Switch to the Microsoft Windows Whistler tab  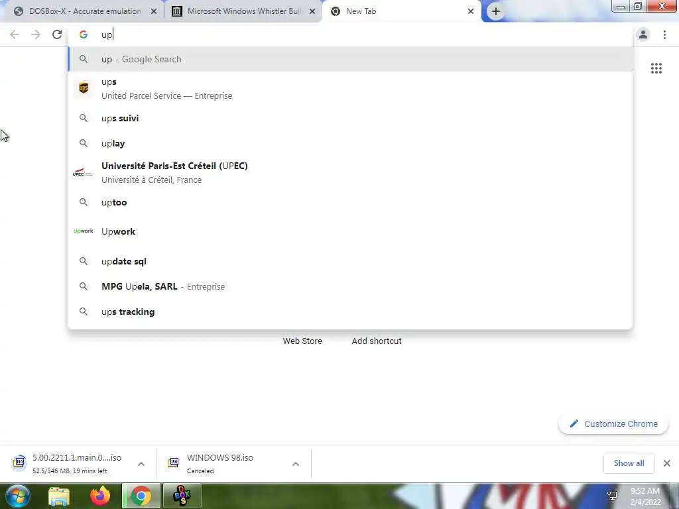[x=243, y=11]
